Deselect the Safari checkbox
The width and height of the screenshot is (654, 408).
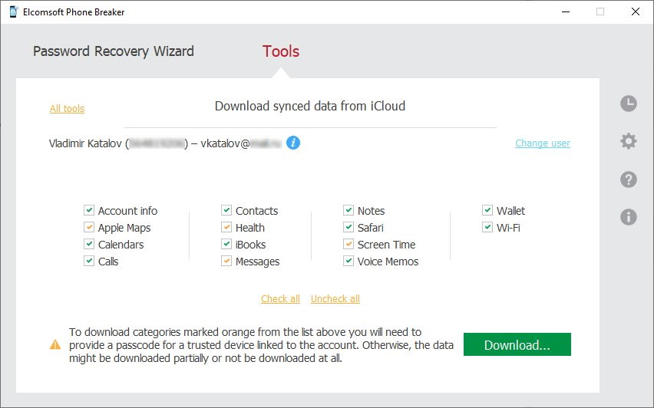(348, 228)
